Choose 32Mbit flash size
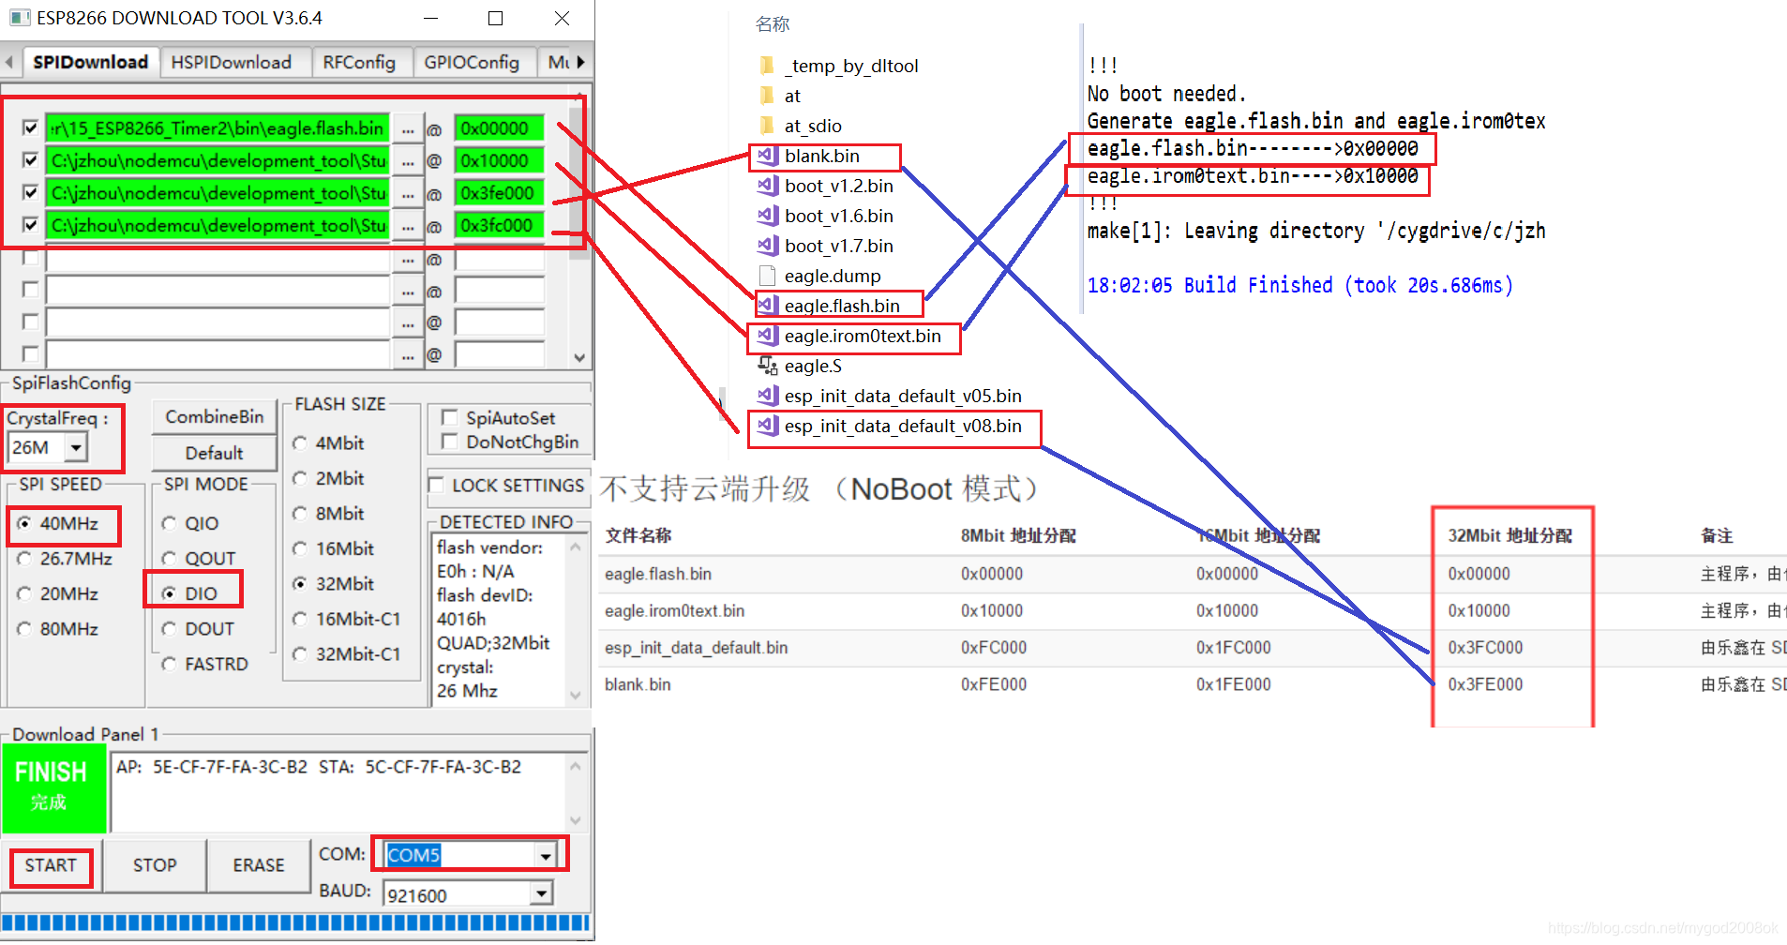 [x=300, y=583]
